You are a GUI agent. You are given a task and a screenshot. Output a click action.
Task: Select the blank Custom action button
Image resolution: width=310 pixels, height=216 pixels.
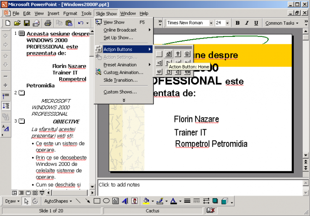(159, 54)
